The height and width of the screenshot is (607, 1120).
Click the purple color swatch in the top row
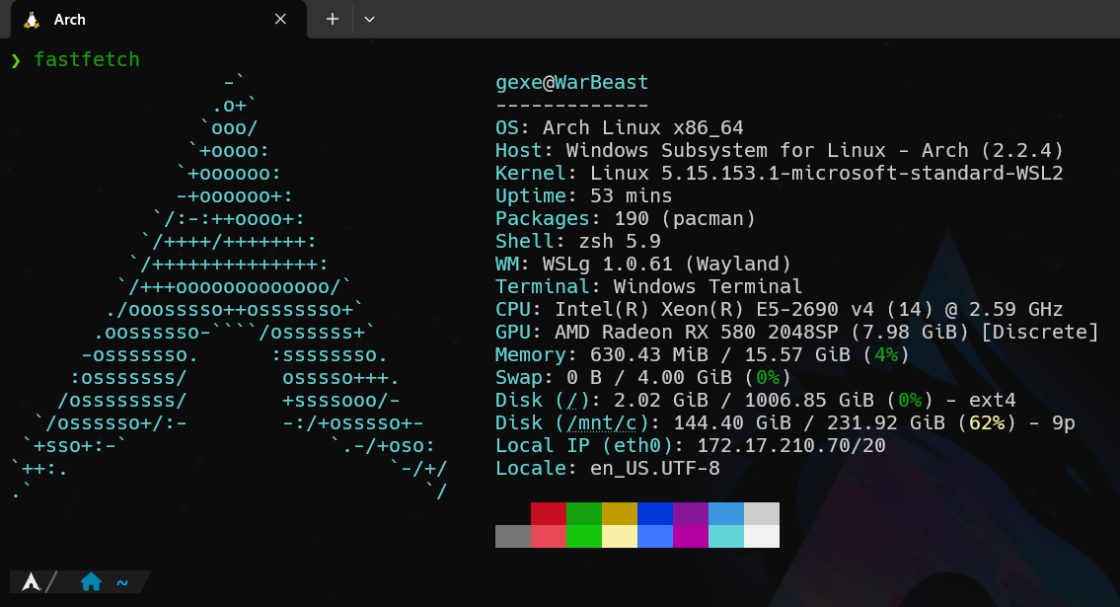click(691, 513)
